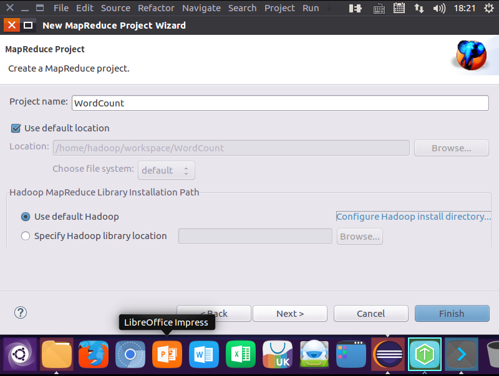Start Microsoft Excel from the dock
The width and height of the screenshot is (499, 376).
(240, 354)
